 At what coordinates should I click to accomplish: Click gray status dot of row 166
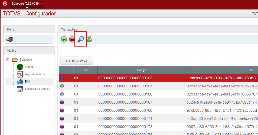(x=62, y=94)
